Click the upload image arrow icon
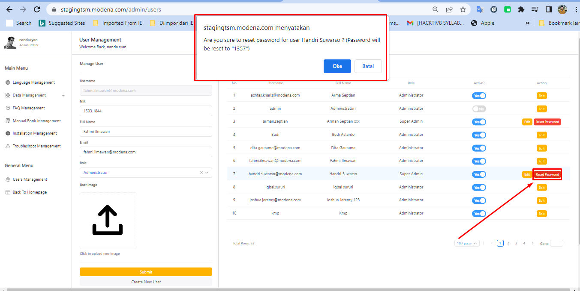This screenshot has height=291, width=580. 108,220
